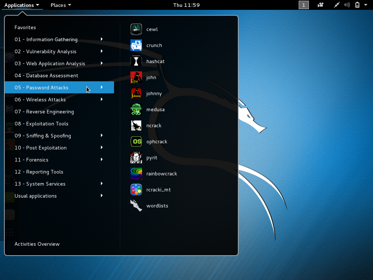Open hashcat using its icon
Screen dimensions: 373x280
click(136, 61)
